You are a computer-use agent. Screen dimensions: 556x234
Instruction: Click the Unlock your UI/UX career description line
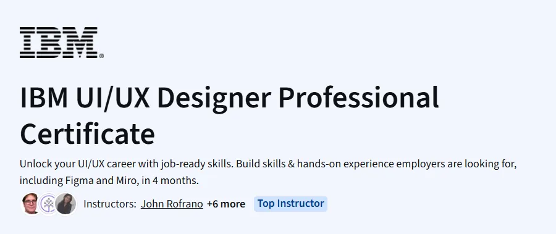(x=268, y=164)
